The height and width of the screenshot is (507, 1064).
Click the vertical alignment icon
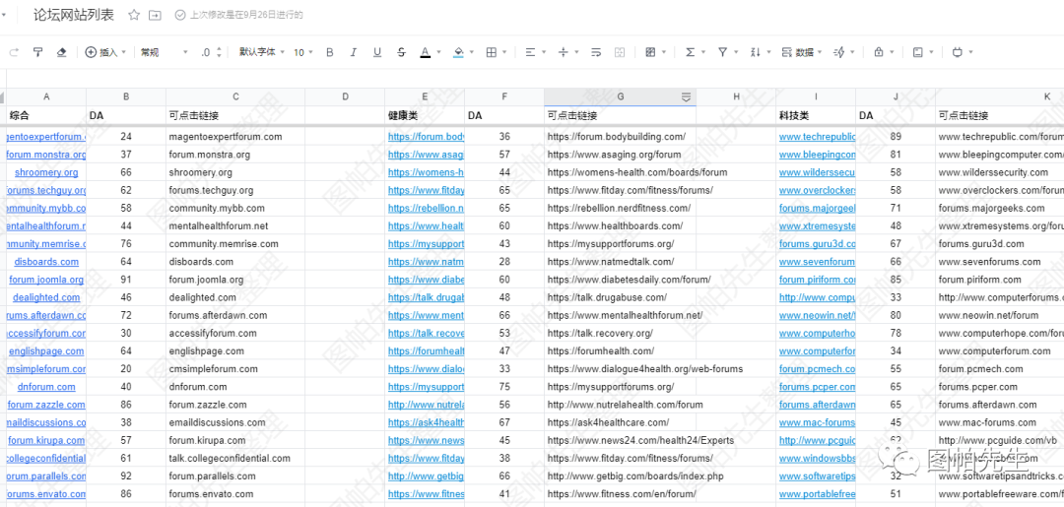tap(563, 52)
